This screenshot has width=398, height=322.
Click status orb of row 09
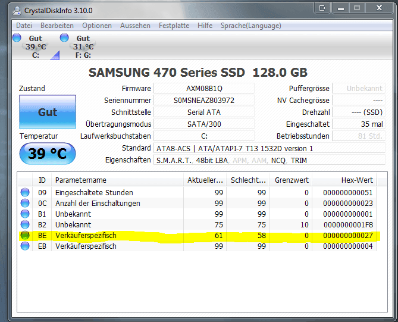(25, 192)
